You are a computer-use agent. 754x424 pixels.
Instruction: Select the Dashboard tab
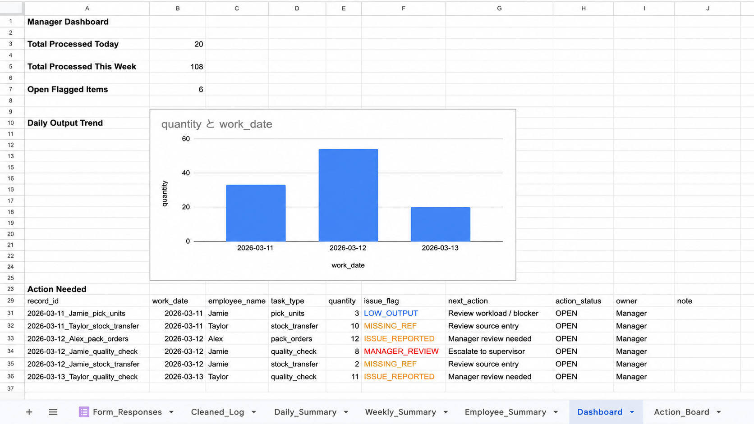tap(600, 412)
